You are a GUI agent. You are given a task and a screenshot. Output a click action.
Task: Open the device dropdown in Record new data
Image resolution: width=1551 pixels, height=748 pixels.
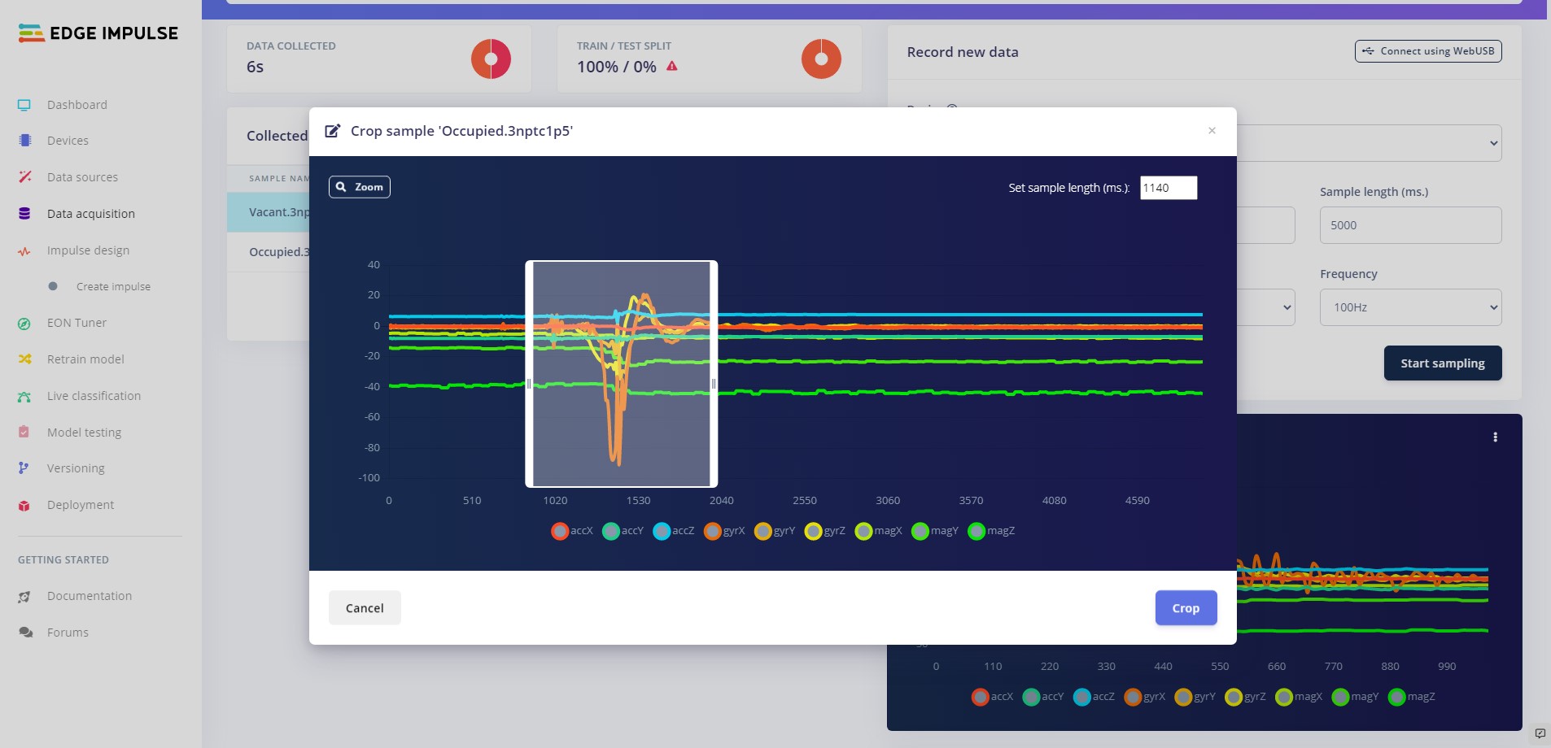click(x=1369, y=143)
